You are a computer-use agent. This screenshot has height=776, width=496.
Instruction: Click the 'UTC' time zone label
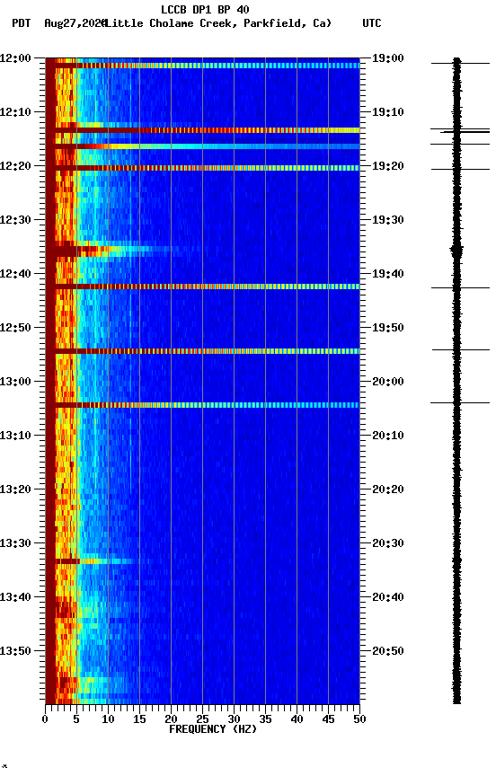tap(372, 23)
